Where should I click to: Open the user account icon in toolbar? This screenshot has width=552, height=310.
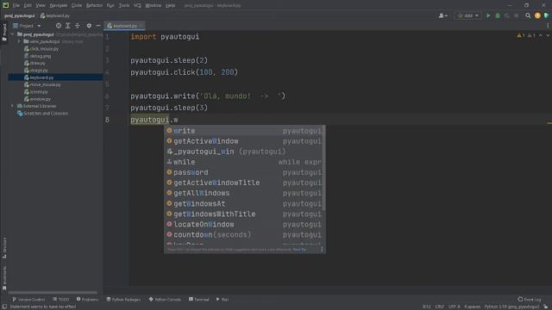(442, 15)
